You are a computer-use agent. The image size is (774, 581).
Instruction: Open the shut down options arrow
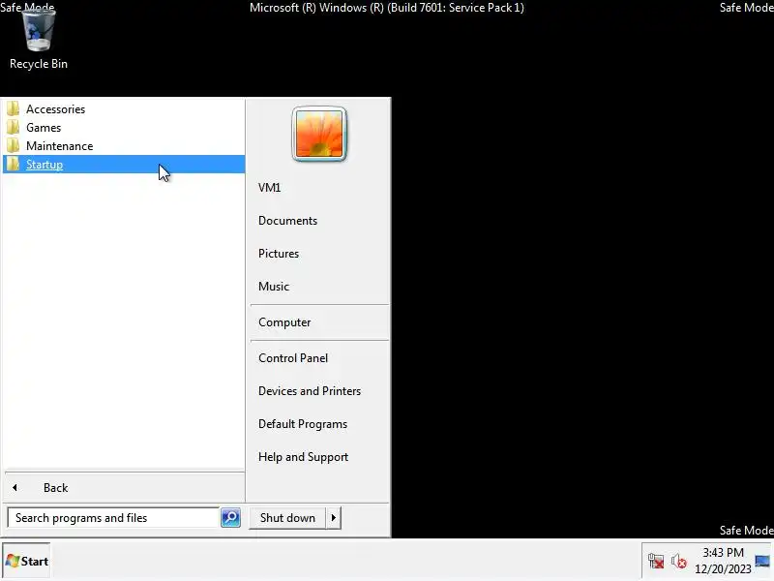coord(333,517)
